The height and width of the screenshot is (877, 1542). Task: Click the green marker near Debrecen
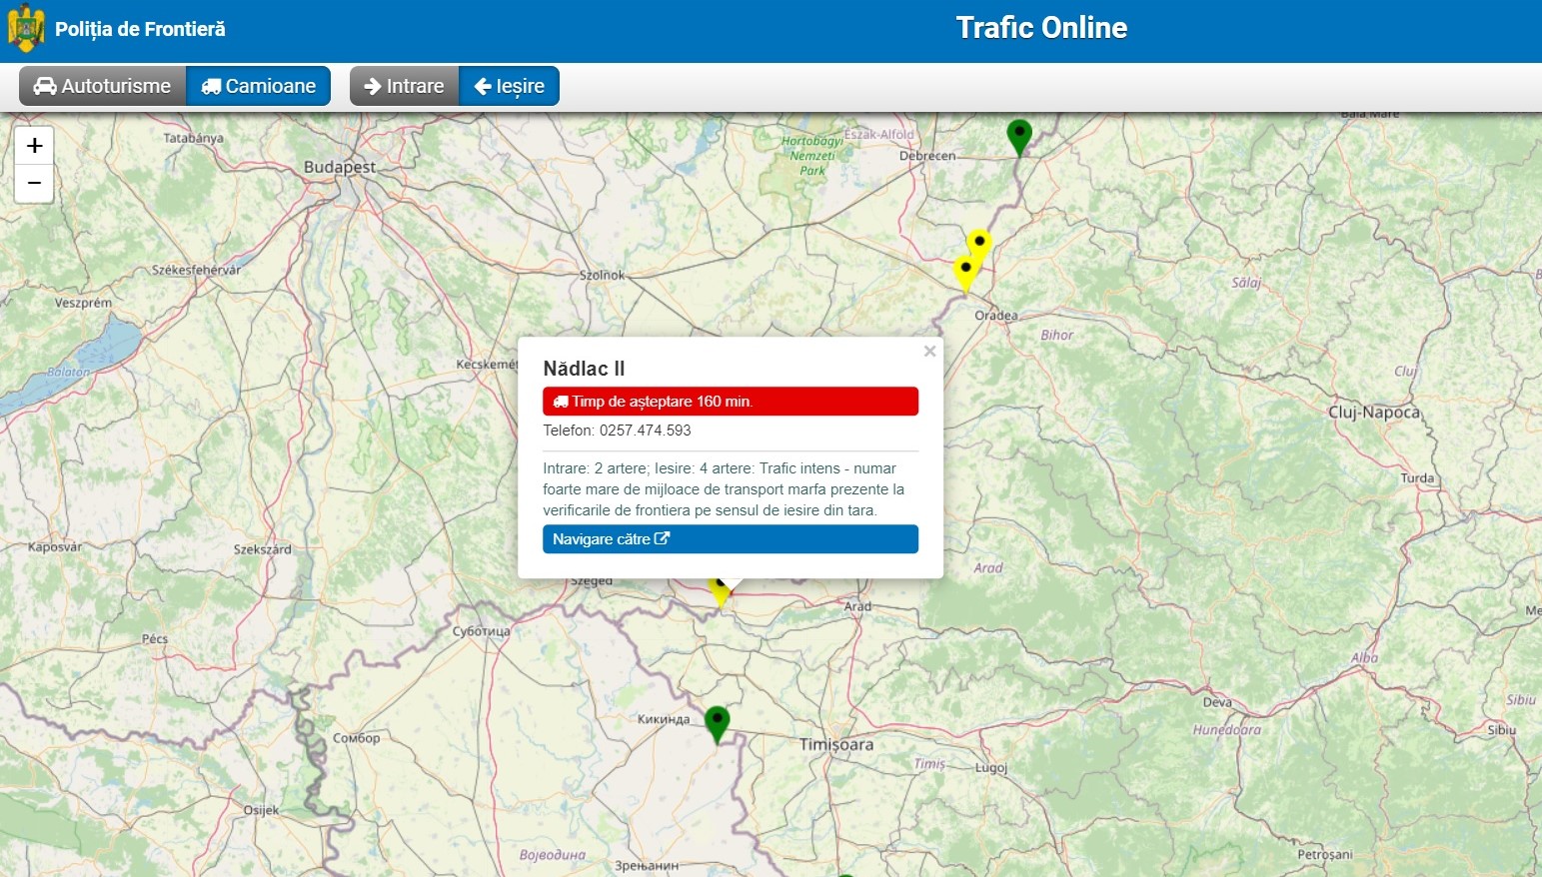click(1018, 135)
